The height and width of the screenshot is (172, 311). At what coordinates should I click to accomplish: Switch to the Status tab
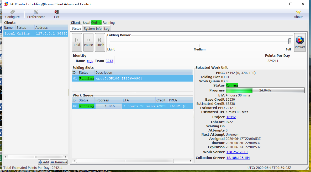pyautogui.click(x=76, y=28)
